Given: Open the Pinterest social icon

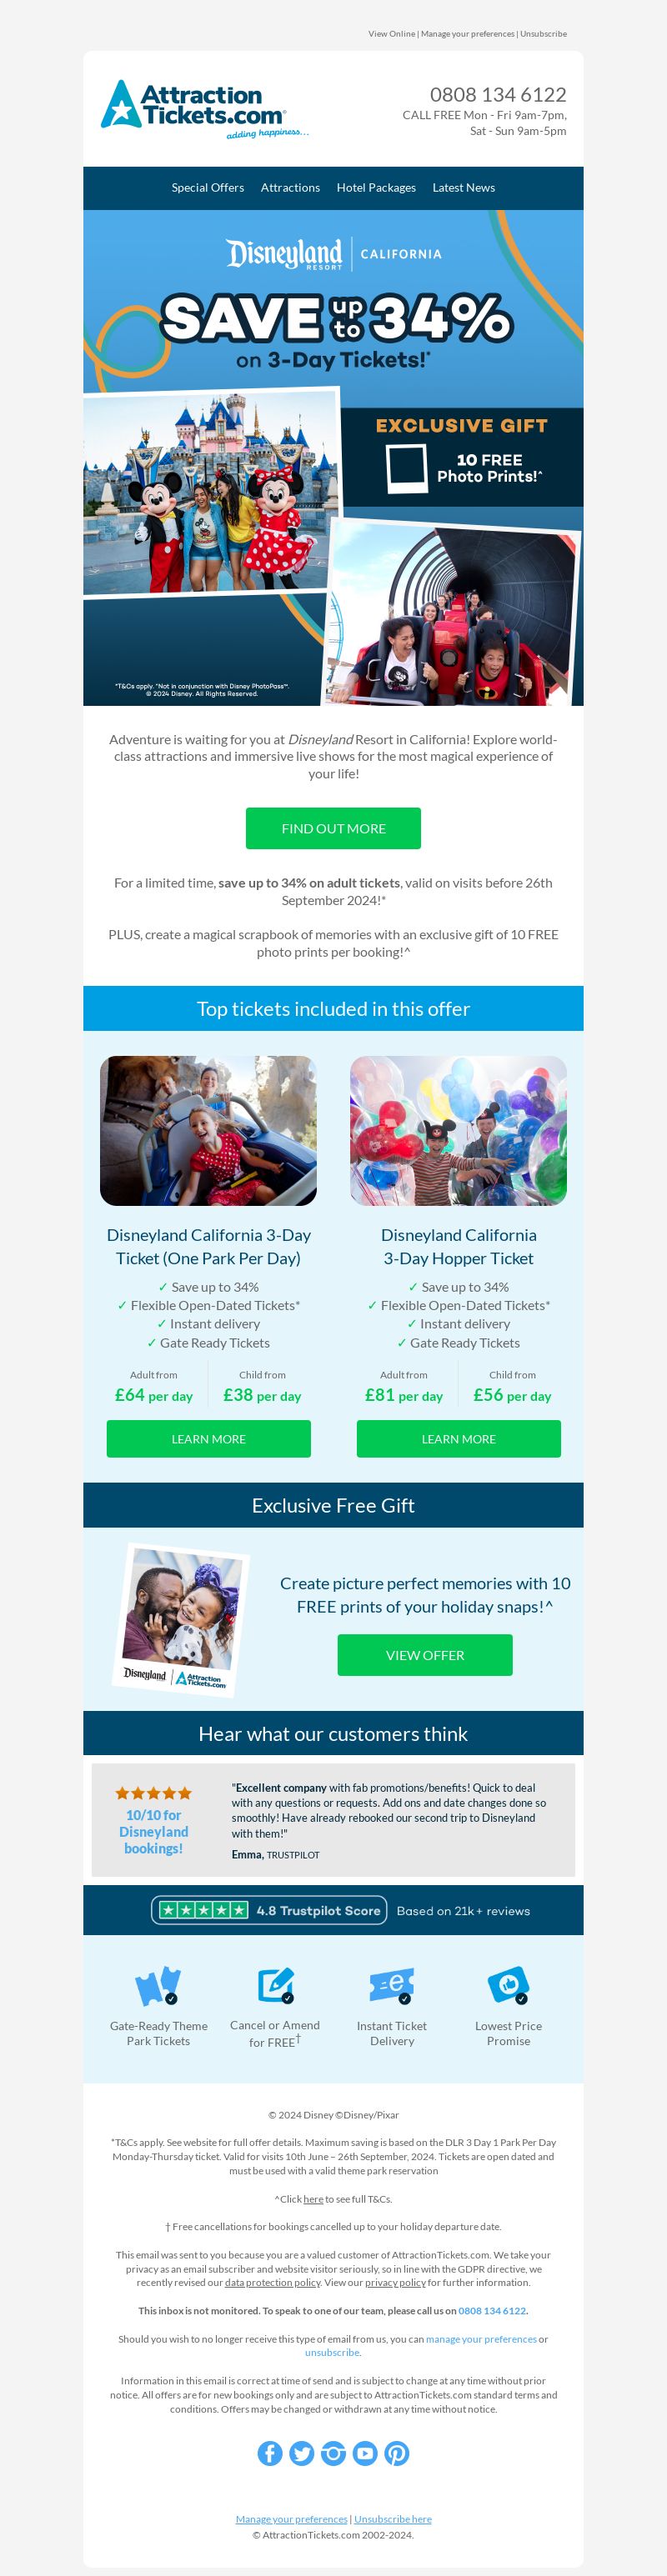Looking at the screenshot, I should click(397, 2453).
